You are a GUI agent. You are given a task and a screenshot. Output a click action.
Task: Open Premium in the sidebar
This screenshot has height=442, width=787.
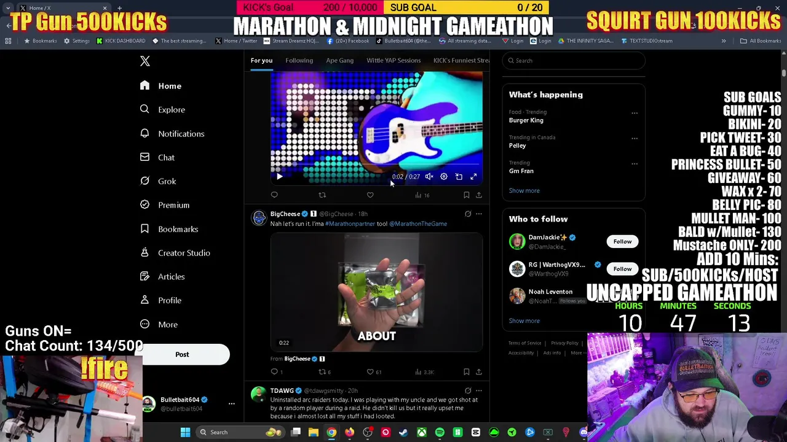point(165,205)
